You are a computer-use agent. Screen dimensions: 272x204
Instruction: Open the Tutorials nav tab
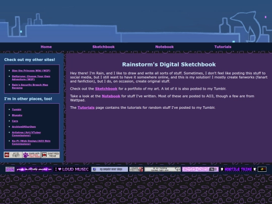coord(223,47)
